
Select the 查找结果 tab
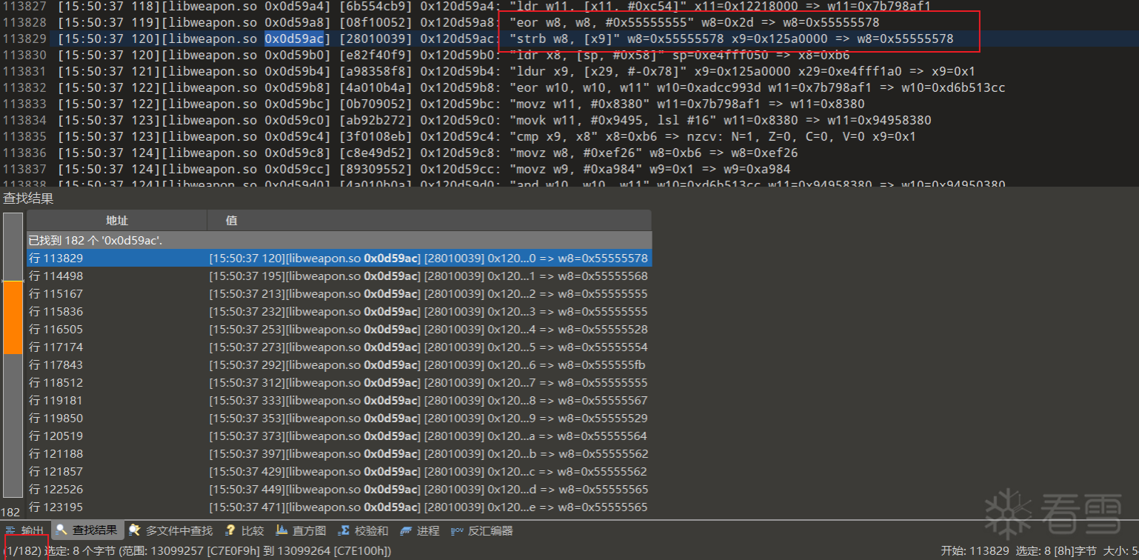[x=87, y=530]
